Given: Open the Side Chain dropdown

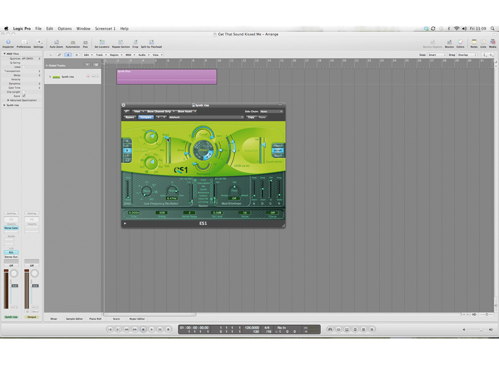Looking at the screenshot, I should click(271, 111).
